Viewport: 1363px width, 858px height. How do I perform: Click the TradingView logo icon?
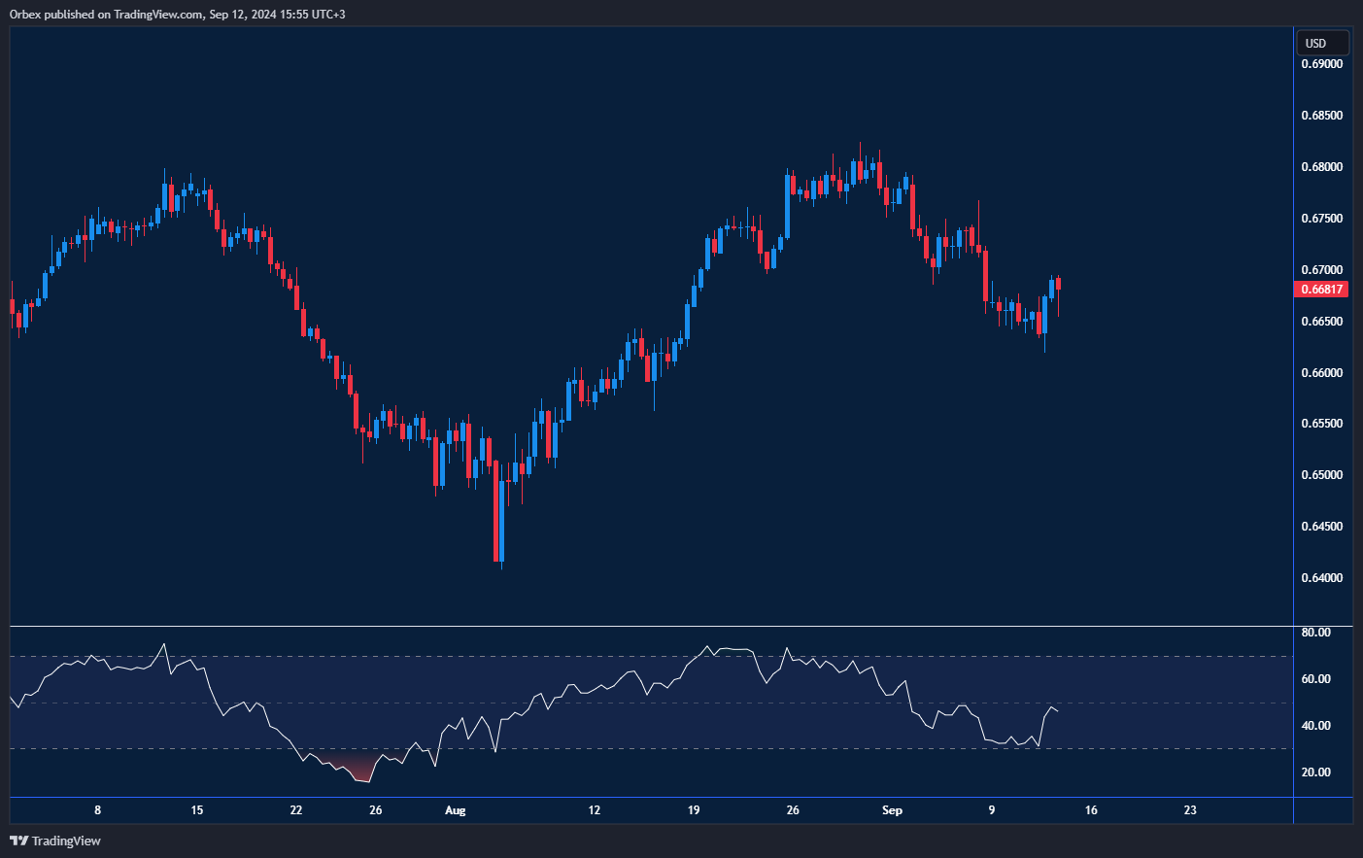[18, 841]
